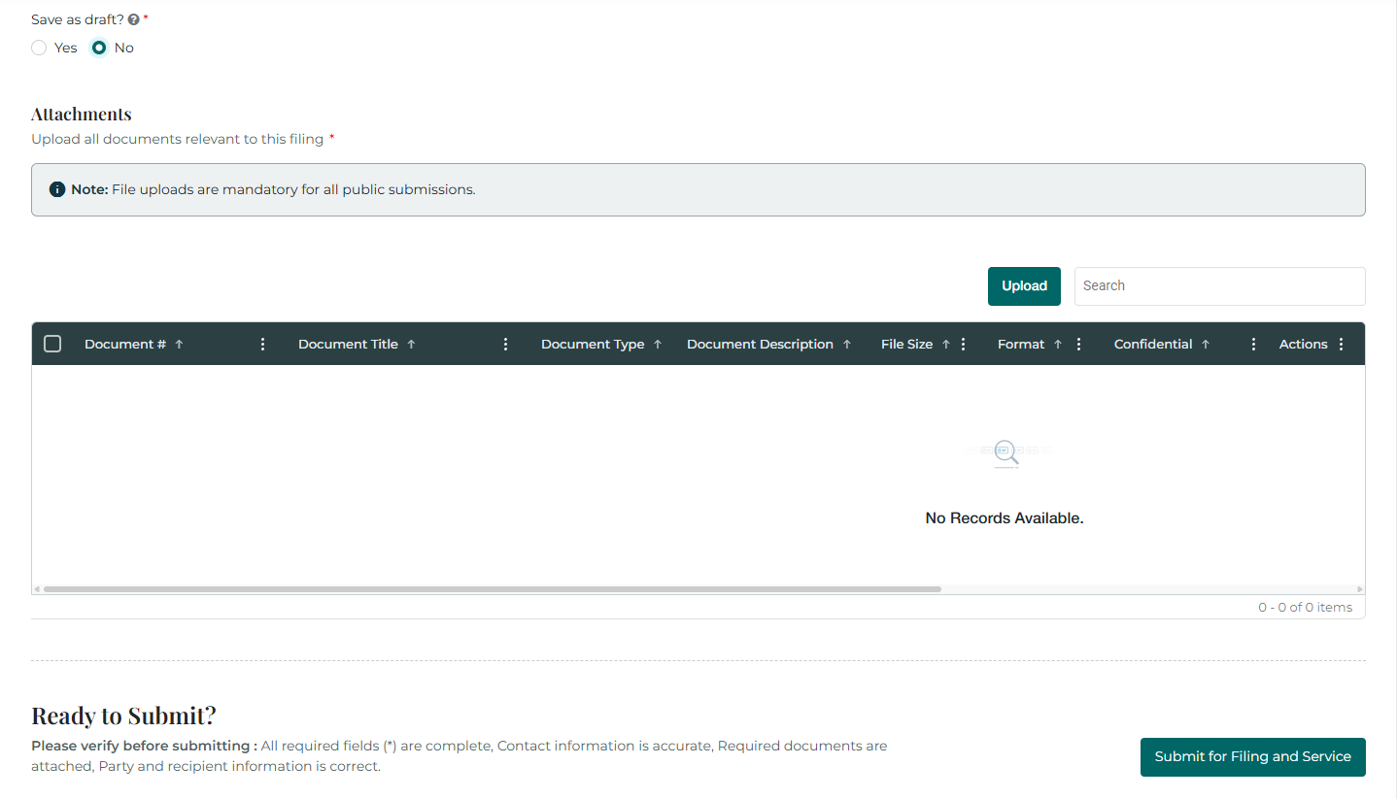This screenshot has height=799, width=1397.
Task: Select No for Save as draft
Action: pos(98,47)
